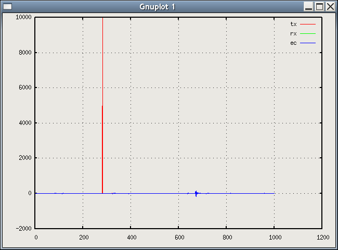Image resolution: width=338 pixels, height=250 pixels.
Task: Click y-axis label 6000
Action: click(x=25, y=87)
